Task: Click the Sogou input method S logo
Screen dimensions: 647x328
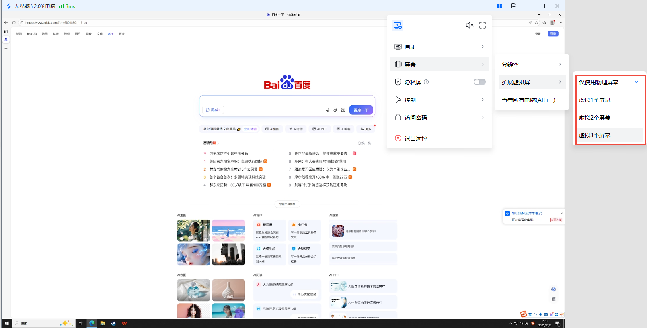Action: 524,314
